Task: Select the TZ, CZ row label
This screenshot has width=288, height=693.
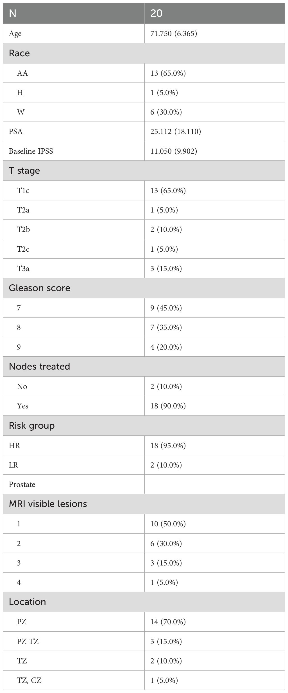Action: 29,680
